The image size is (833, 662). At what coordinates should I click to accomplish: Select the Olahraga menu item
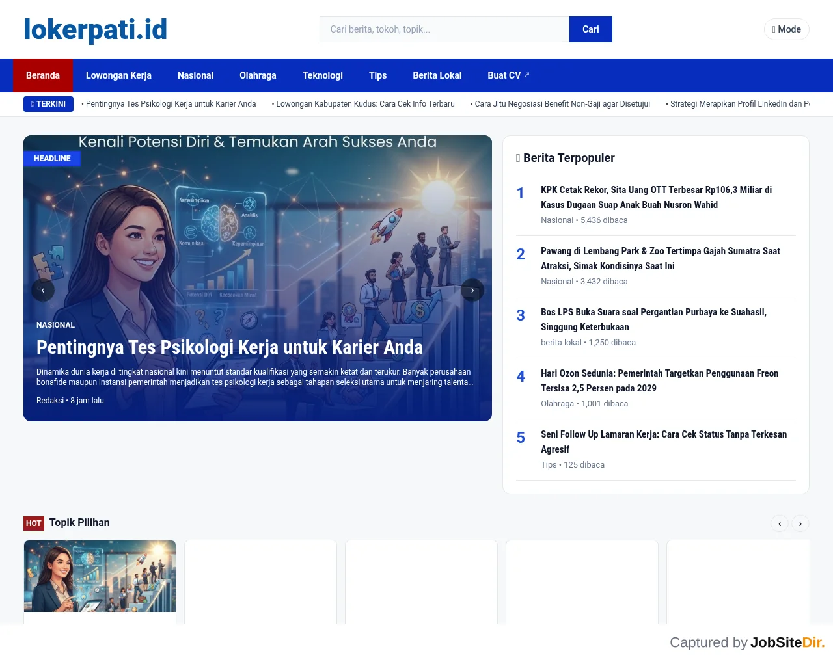pyautogui.click(x=258, y=75)
